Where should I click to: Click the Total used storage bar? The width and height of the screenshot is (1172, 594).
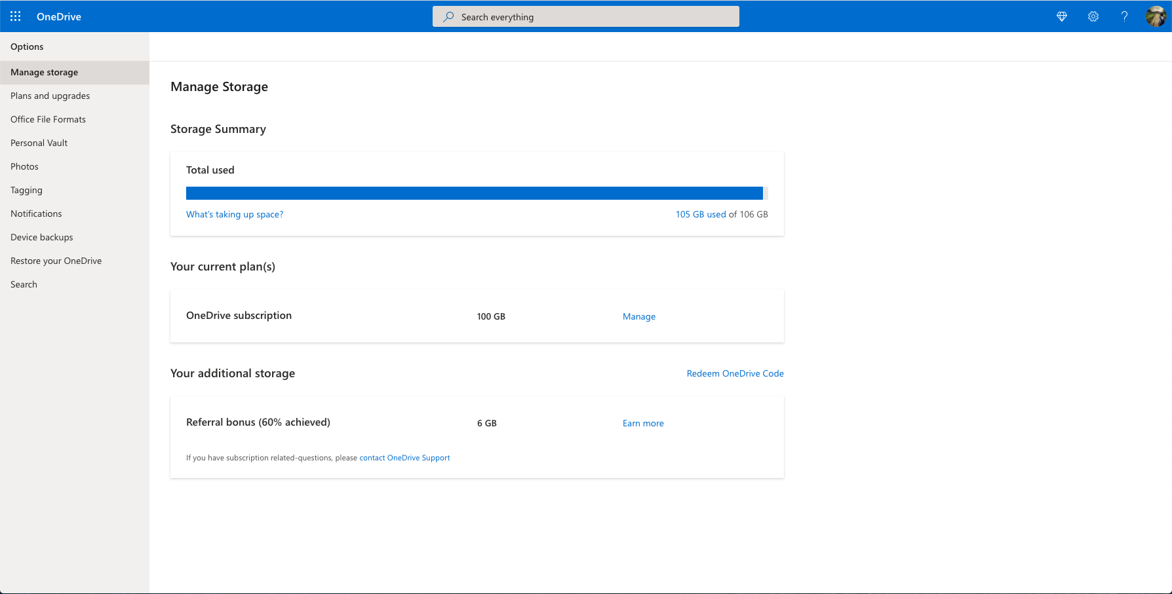point(477,193)
